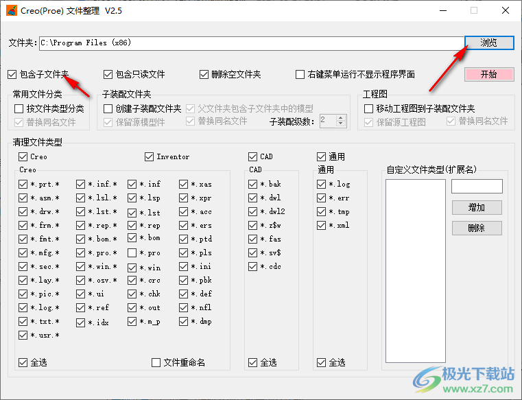Uncheck the *.z$w CAD file type
This screenshot has height=400, width=522.
252,226
